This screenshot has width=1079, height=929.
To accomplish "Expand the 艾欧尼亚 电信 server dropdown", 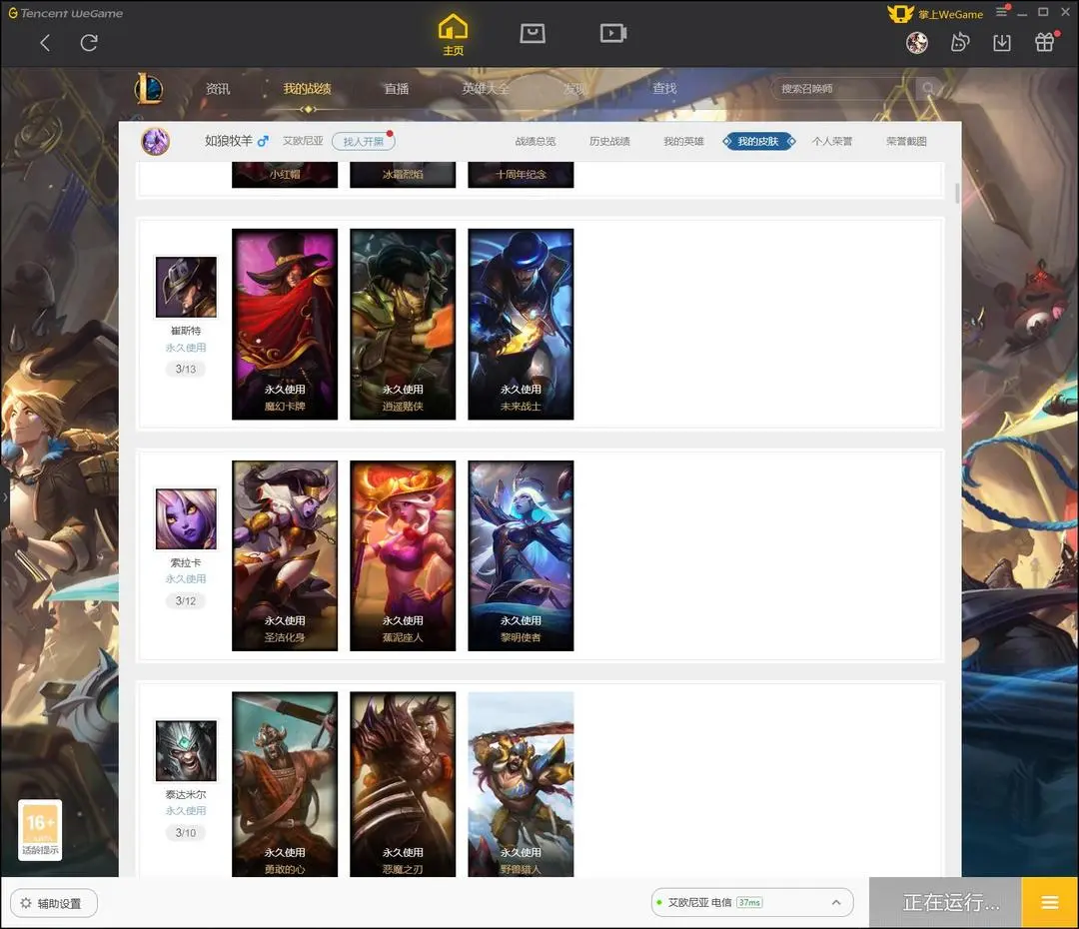I will pos(752,902).
